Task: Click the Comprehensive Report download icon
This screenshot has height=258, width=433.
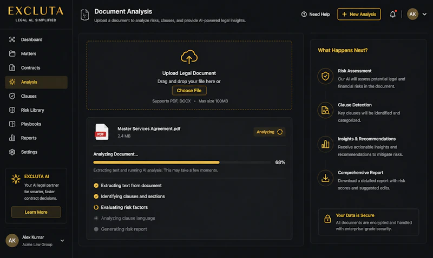Action: coord(325,178)
